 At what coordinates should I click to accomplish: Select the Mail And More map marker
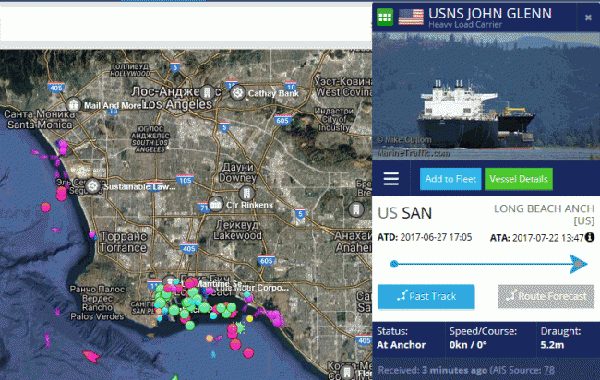coord(73,104)
